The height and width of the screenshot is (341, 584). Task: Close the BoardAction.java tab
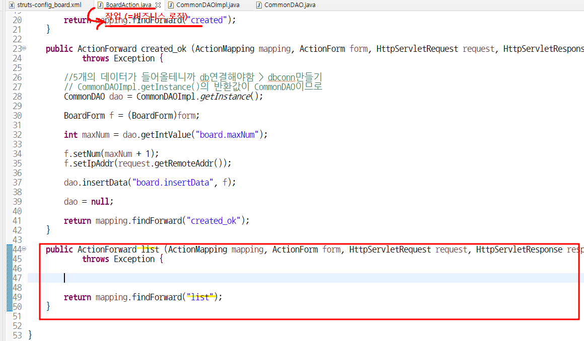click(158, 5)
